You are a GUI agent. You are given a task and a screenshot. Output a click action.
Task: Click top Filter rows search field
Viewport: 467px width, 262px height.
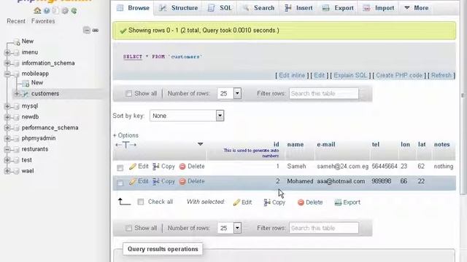pyautogui.click(x=324, y=94)
